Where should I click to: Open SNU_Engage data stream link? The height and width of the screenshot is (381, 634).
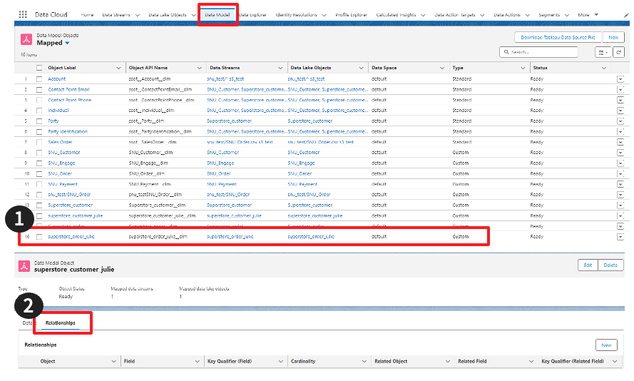pos(220,163)
